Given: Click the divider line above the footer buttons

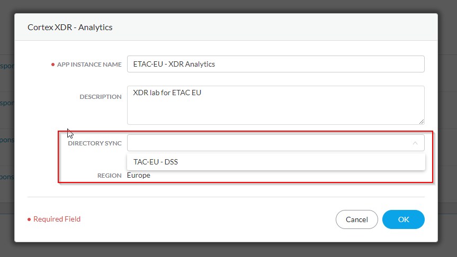Looking at the screenshot, I should (x=226, y=197).
